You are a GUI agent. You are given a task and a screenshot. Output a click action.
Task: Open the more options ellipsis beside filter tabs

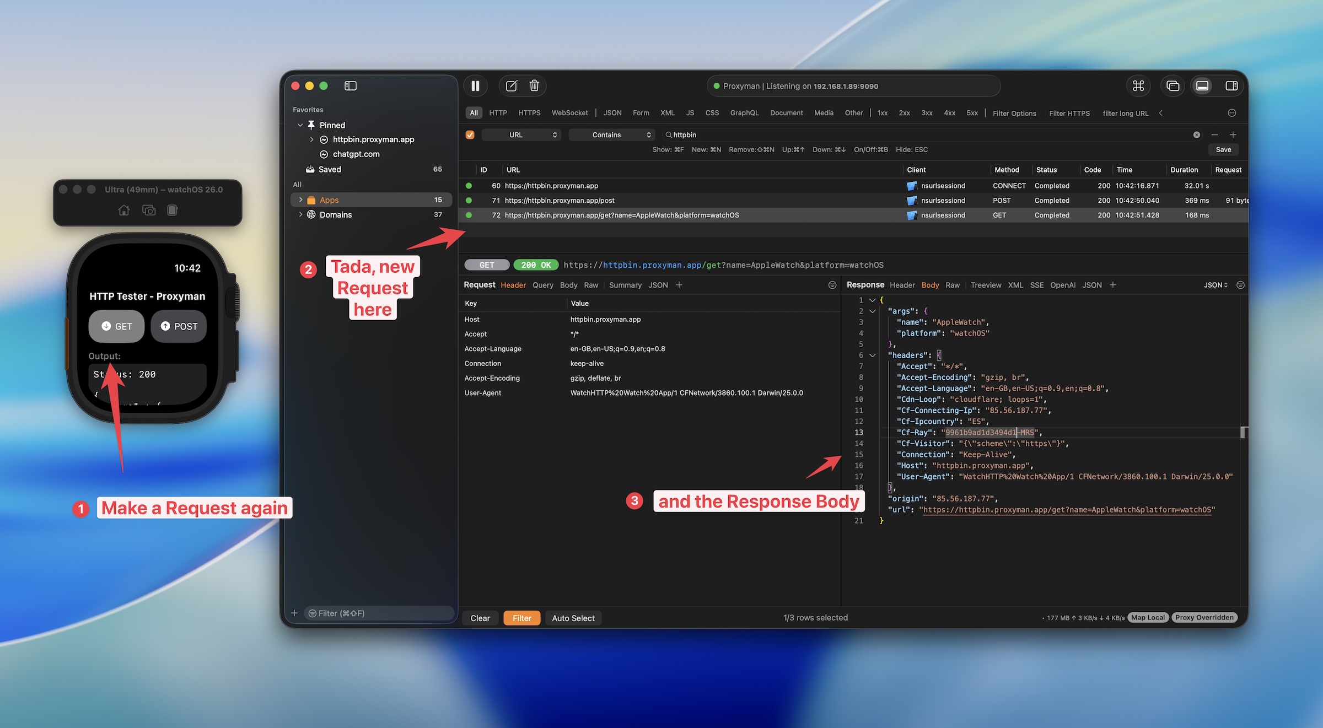pos(1231,112)
